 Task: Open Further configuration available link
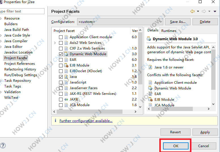pos(86,121)
